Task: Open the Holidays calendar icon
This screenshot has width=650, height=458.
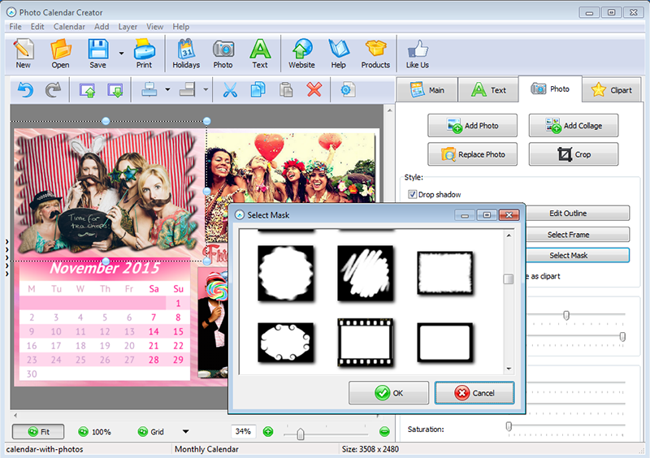Action: coord(186,54)
